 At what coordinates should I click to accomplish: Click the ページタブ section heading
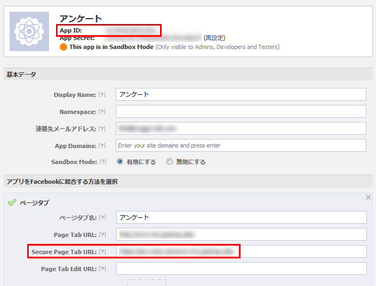pyautogui.click(x=35, y=202)
